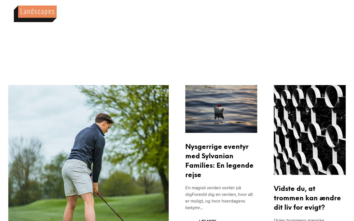Open the 'Nysgerrige eventyr med Sylvanian Families' headline
This screenshot has height=221, width=354.
220,161
